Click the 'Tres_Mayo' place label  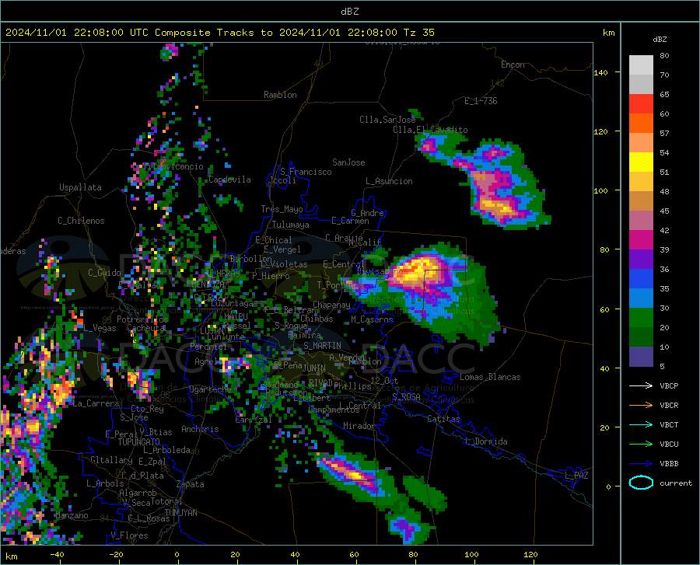pos(282,209)
